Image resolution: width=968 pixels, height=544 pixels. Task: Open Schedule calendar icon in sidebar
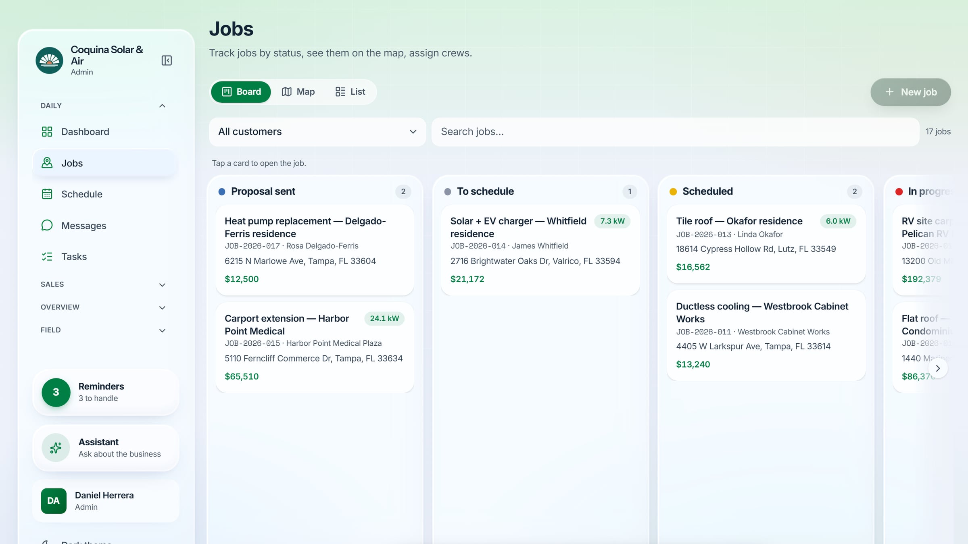point(47,194)
